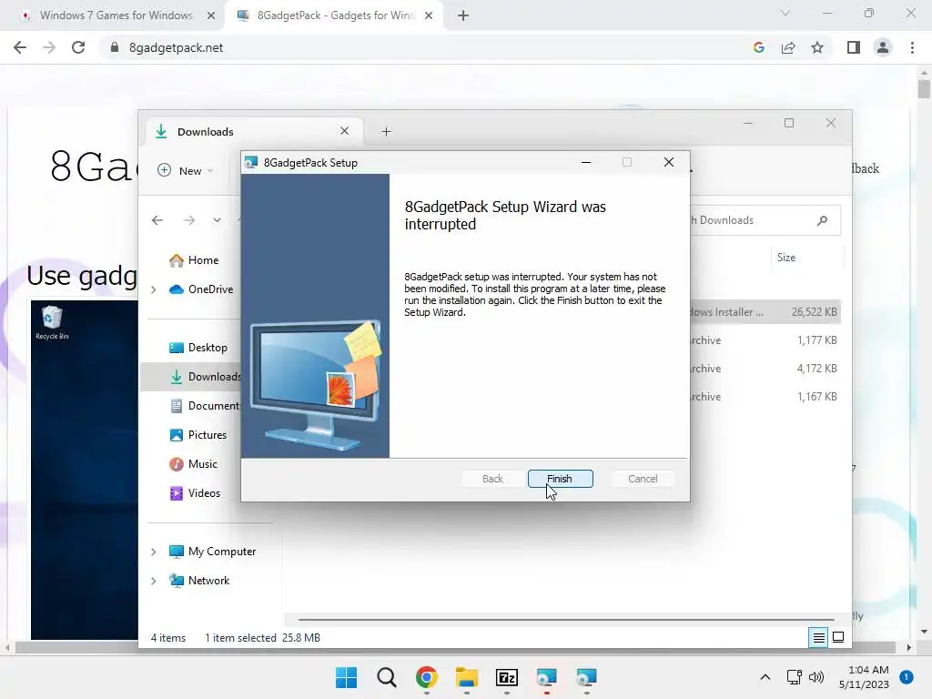Expand My Computer tree node
The width and height of the screenshot is (932, 699).
click(153, 552)
